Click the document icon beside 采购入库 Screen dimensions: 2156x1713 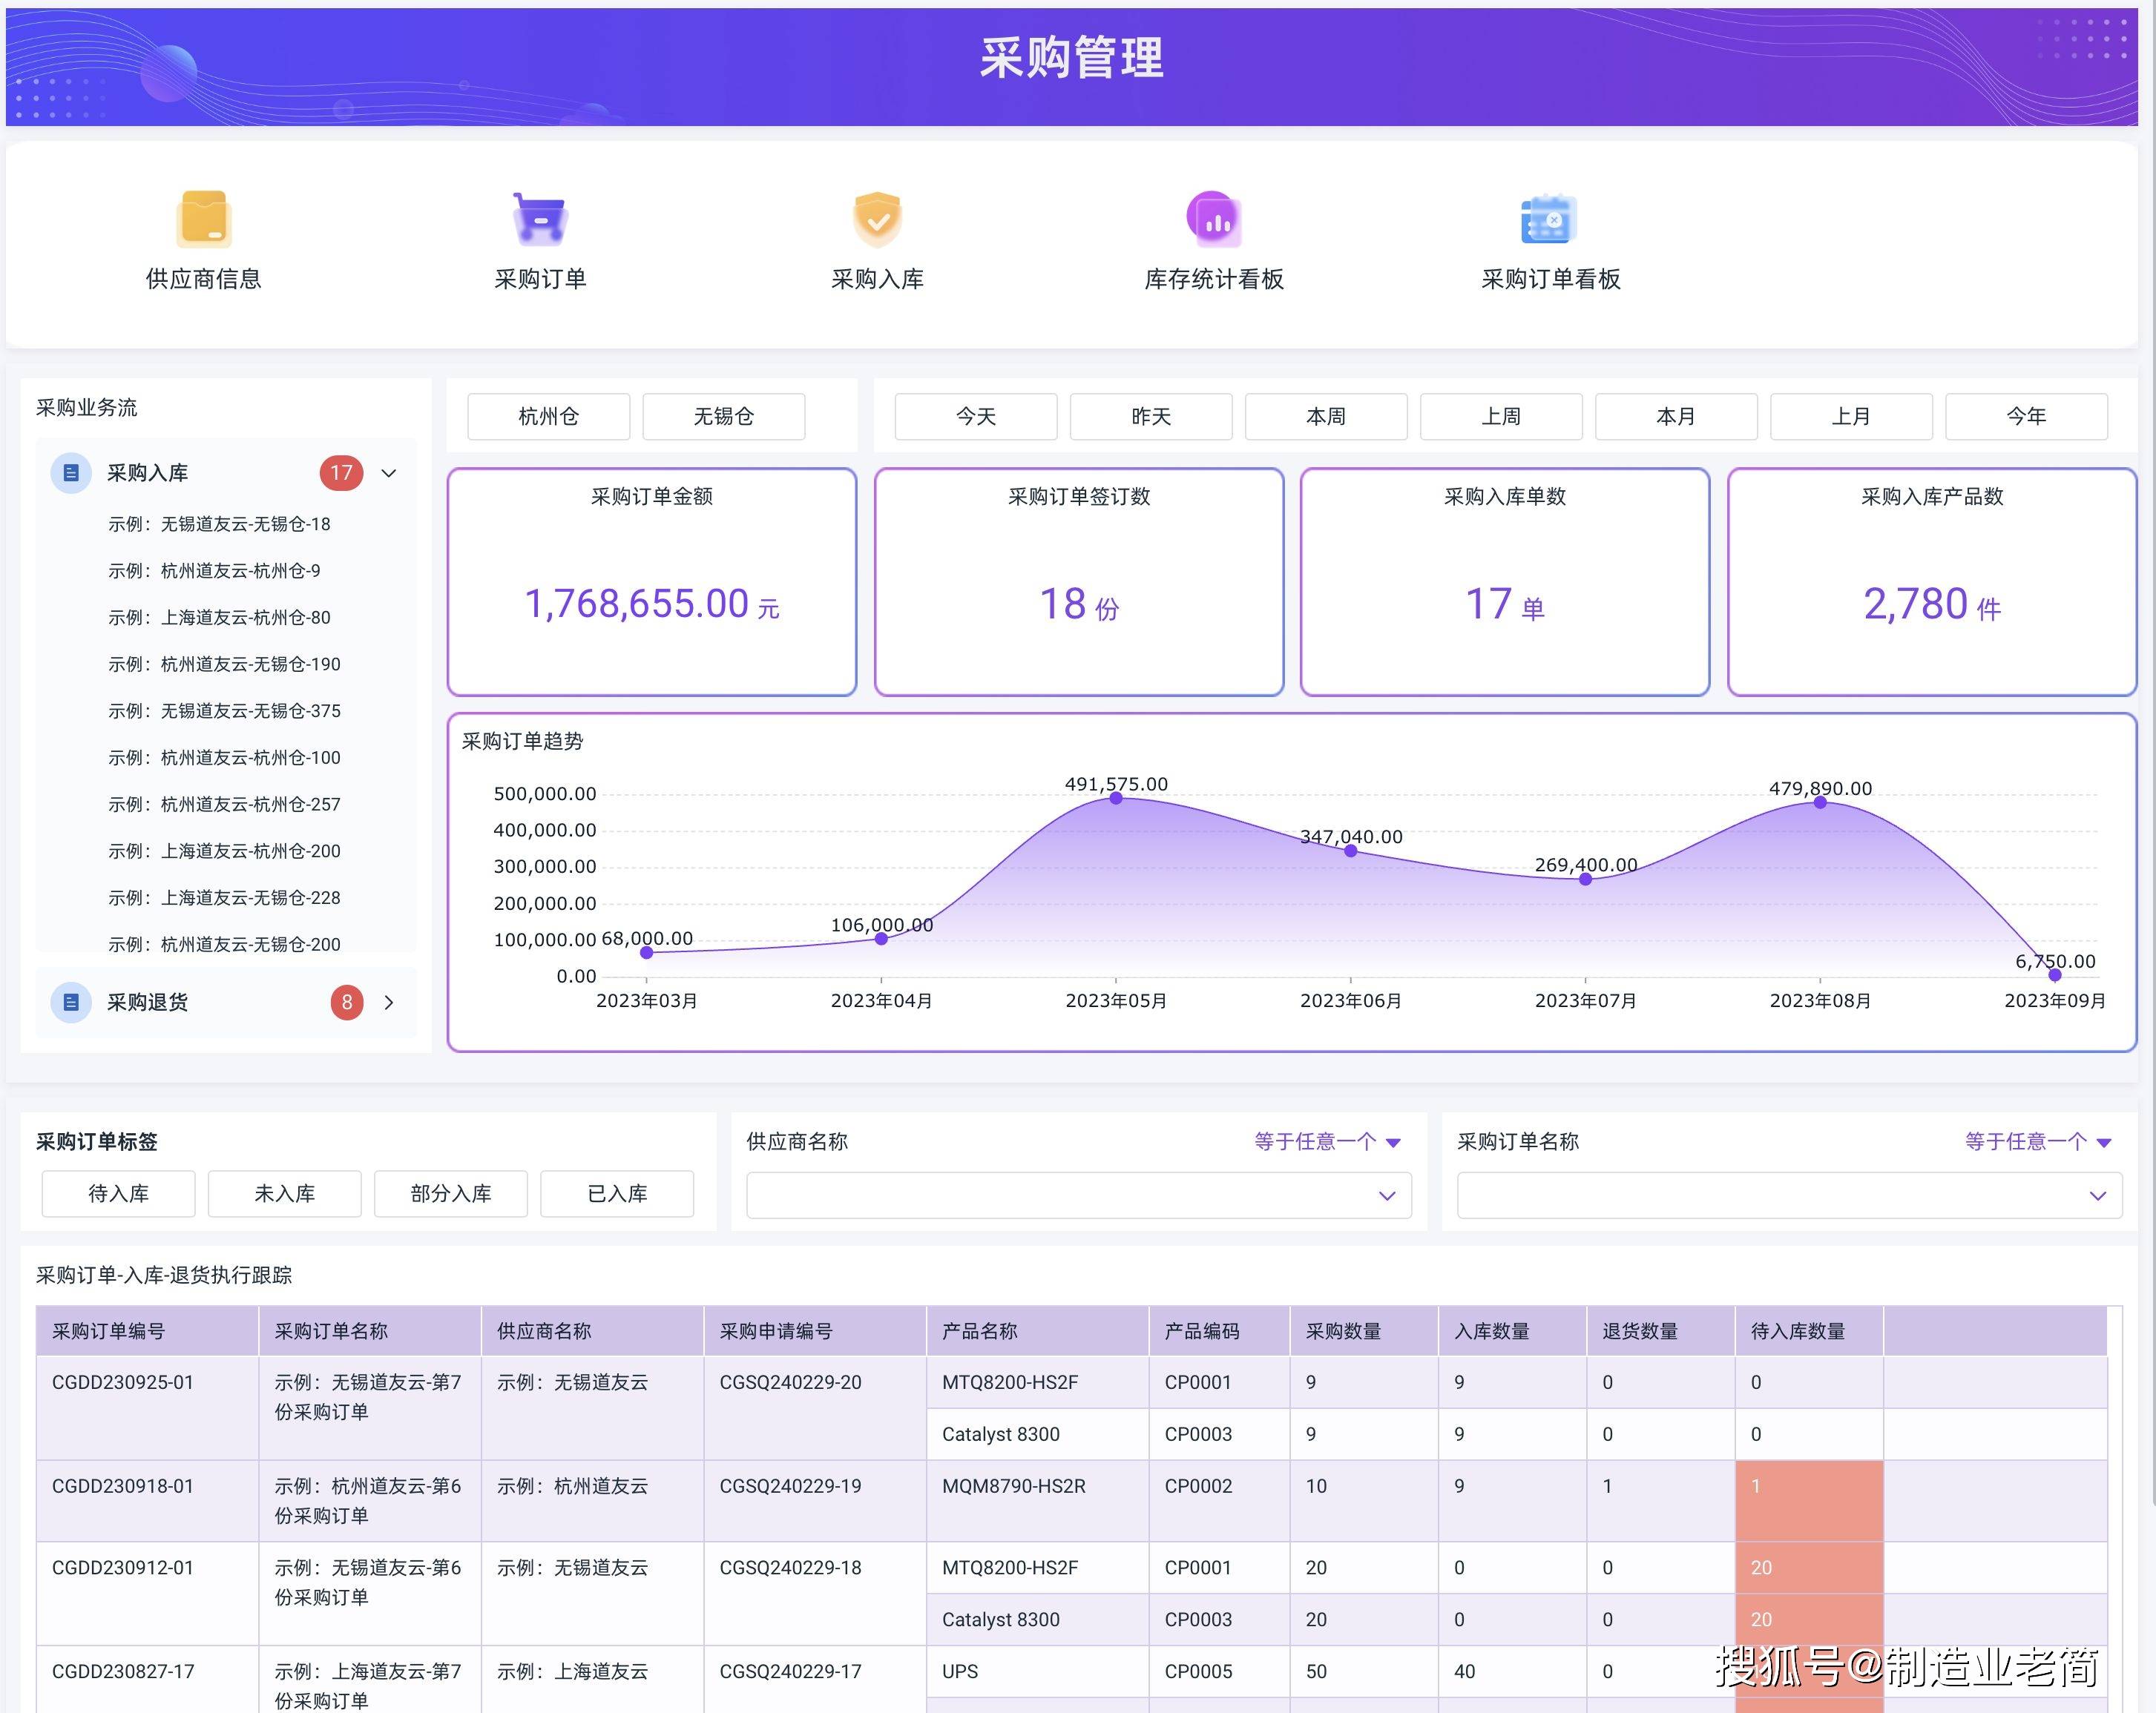click(x=71, y=472)
